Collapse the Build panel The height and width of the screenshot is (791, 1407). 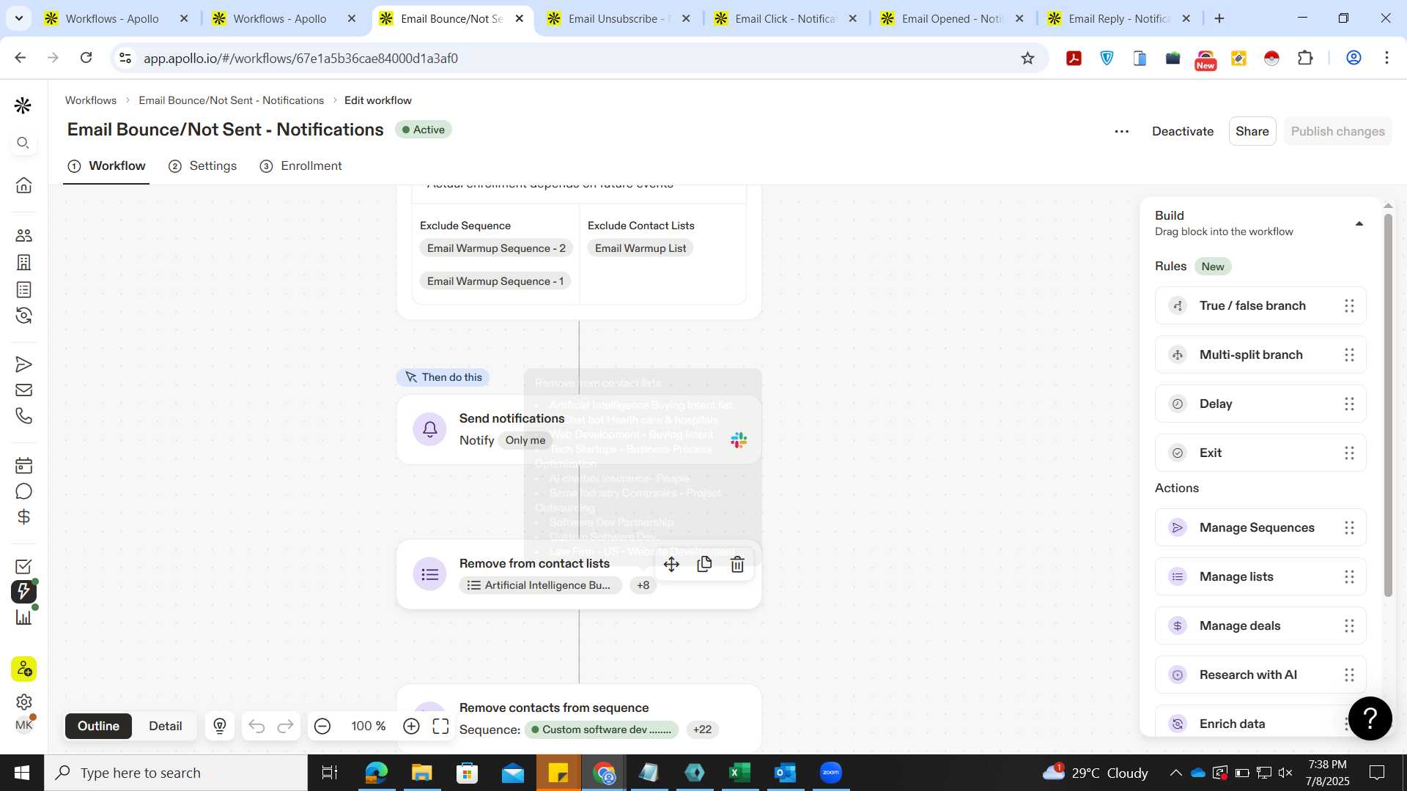coord(1359,224)
